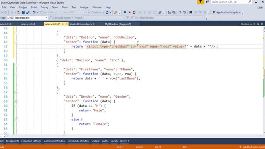The width and height of the screenshot is (265, 149).
Task: Restart the debugging session
Action: 134,12
